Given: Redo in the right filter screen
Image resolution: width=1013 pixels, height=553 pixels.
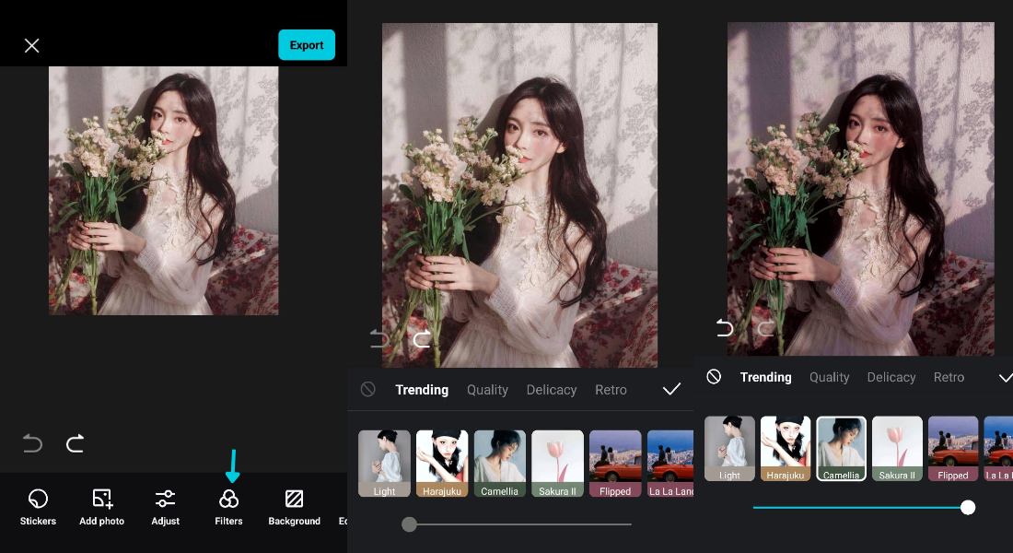Looking at the screenshot, I should point(765,328).
